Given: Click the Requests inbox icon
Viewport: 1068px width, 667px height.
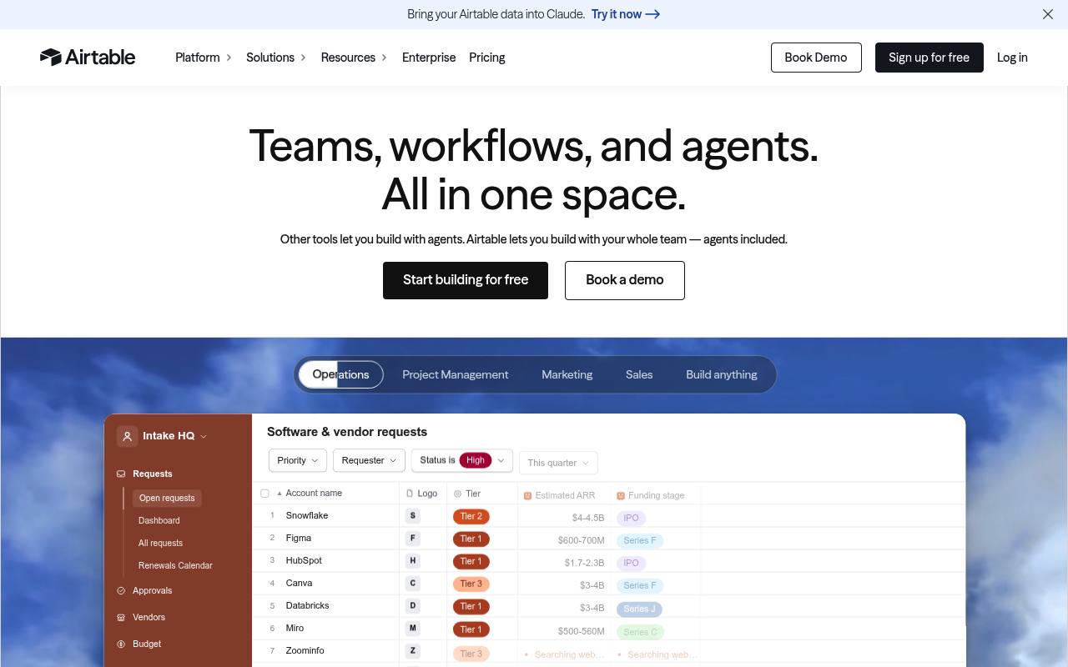Looking at the screenshot, I should pos(121,474).
